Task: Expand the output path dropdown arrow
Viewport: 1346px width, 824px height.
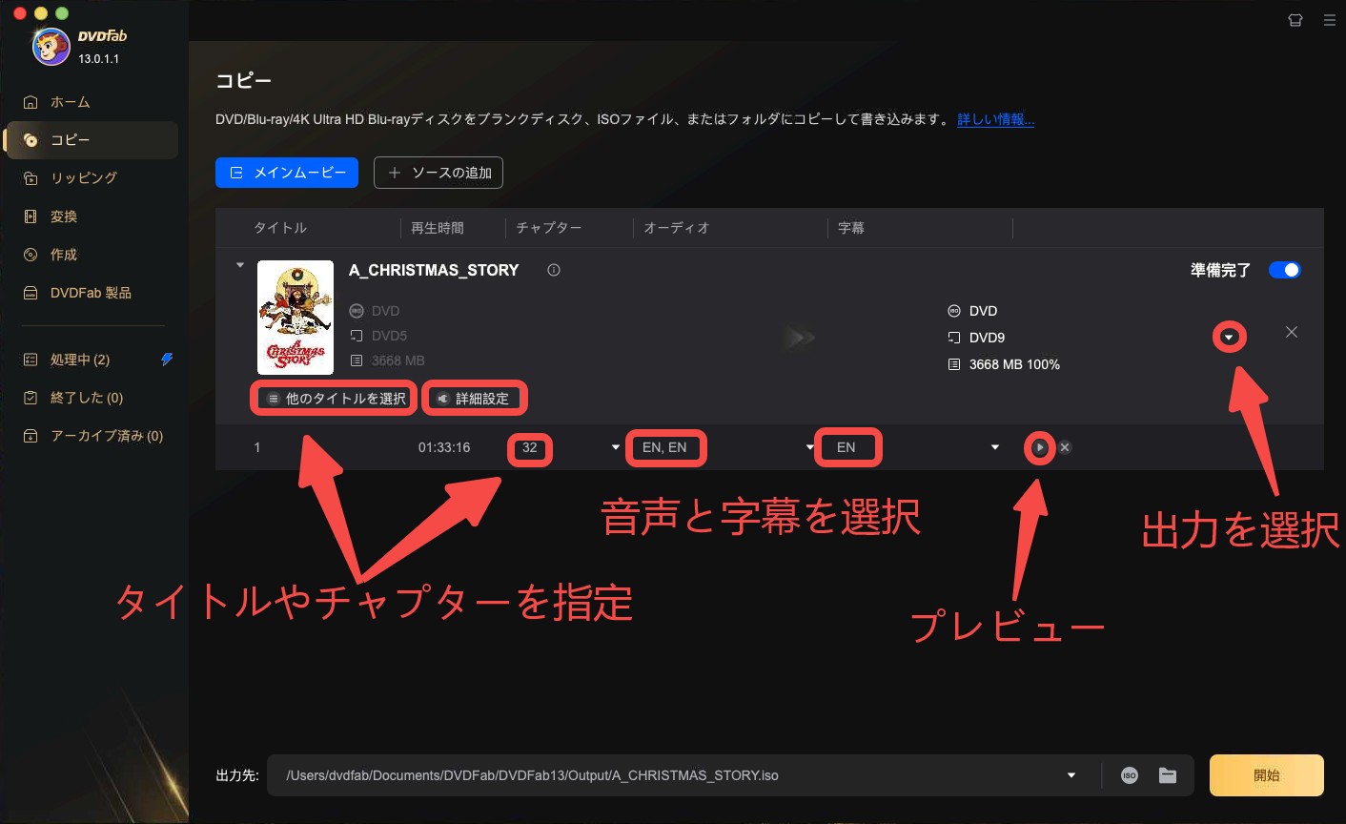Action: [x=1071, y=775]
